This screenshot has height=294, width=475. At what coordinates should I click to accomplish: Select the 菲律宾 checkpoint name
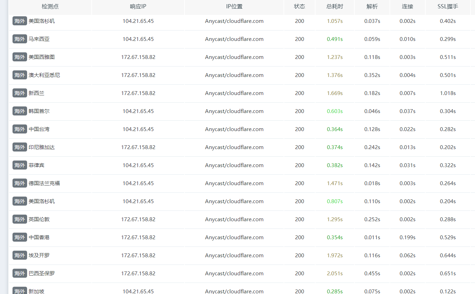click(x=36, y=165)
